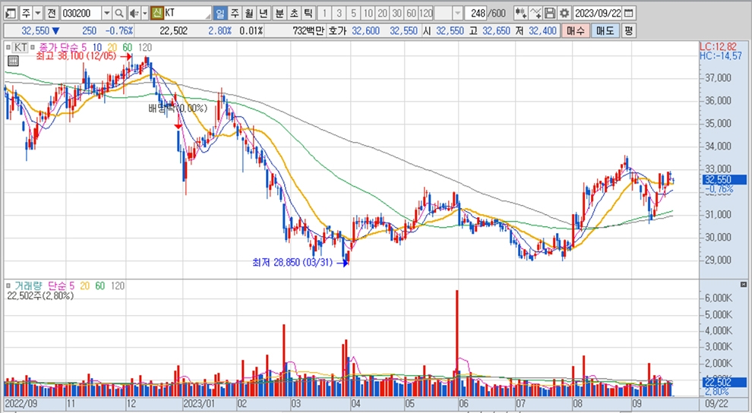Close the volume pane with corner button
This screenshot has width=752, height=413.
pos(744,285)
